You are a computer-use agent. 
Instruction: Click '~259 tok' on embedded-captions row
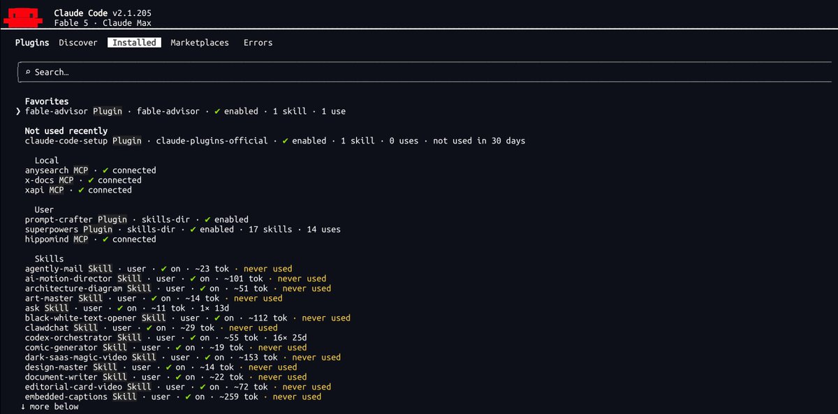[239, 397]
